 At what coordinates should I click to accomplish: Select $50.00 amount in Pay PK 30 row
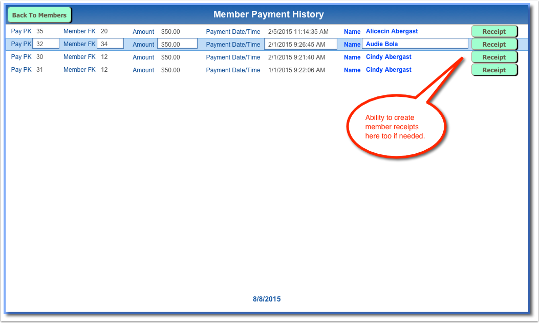point(170,57)
